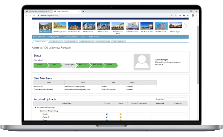Open the SITE INSPECTION tab
The image size is (223, 137).
coord(103,41)
